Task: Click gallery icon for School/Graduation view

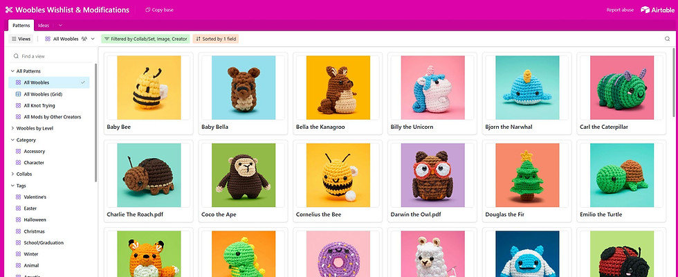Action: pos(18,243)
